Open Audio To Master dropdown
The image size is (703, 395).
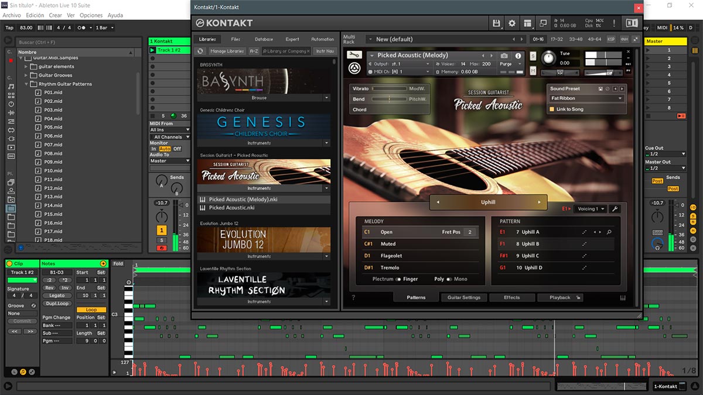pos(170,160)
